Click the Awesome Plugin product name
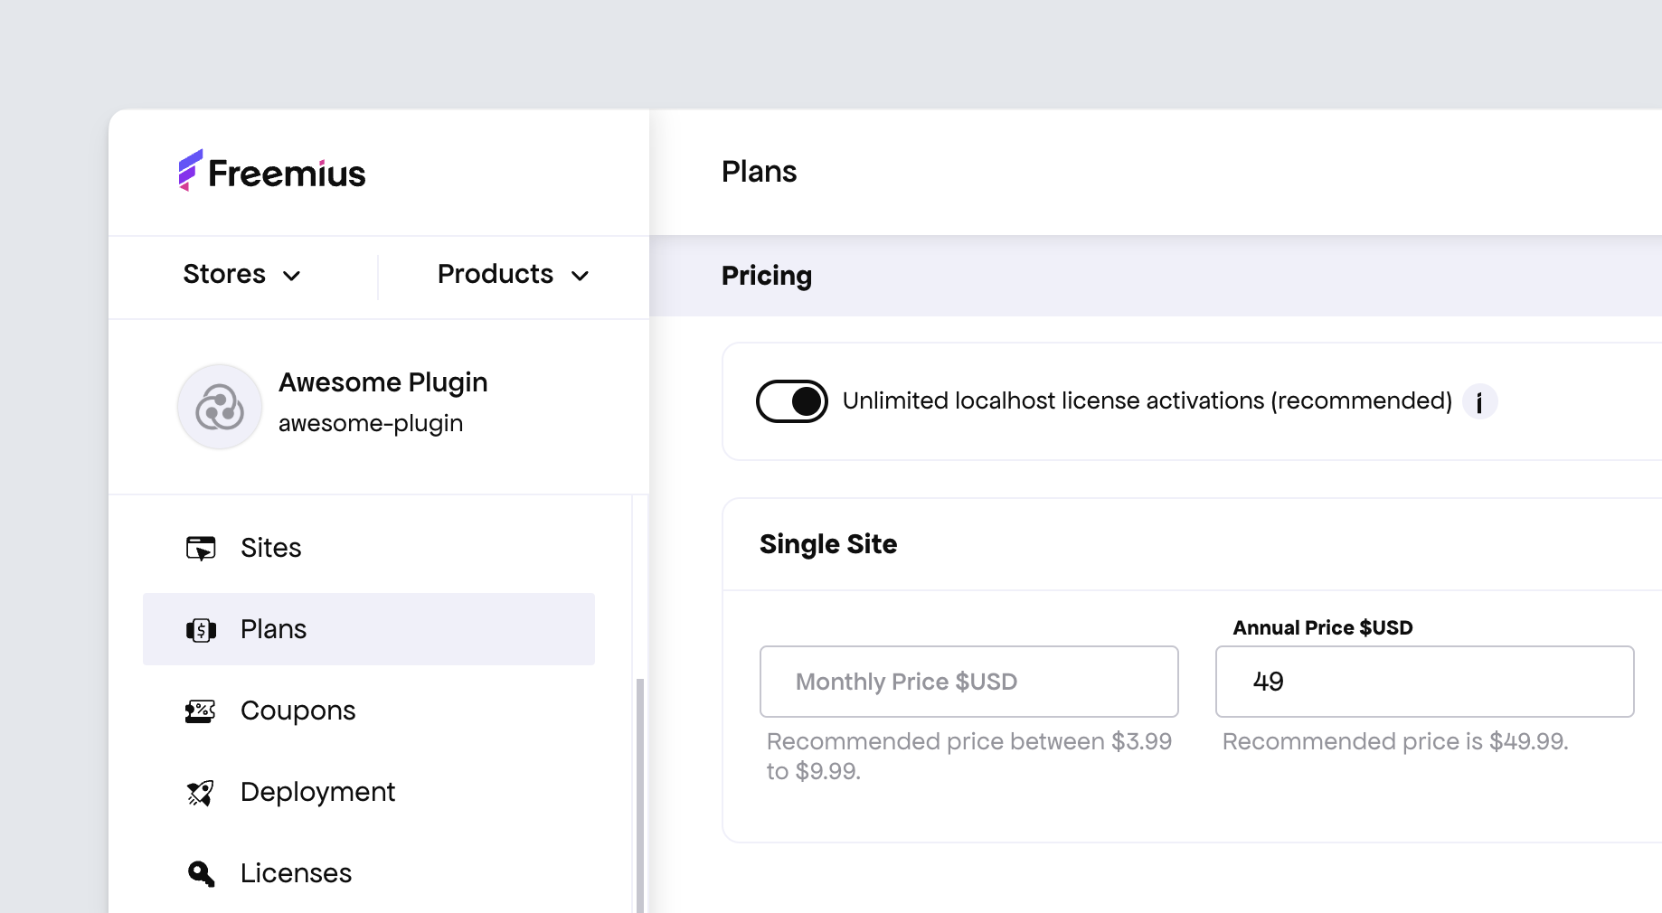Screen dimensions: 1662x913 coord(382,382)
